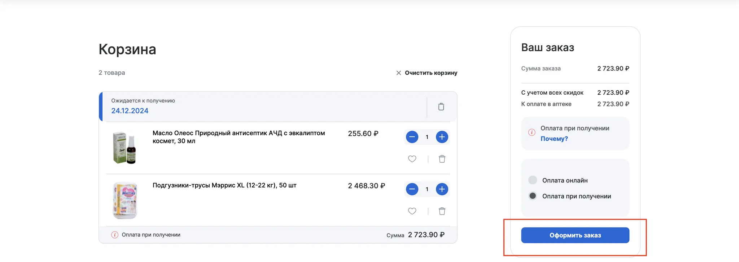
Task: Add Мэррис diapers to favorites
Action: (412, 211)
